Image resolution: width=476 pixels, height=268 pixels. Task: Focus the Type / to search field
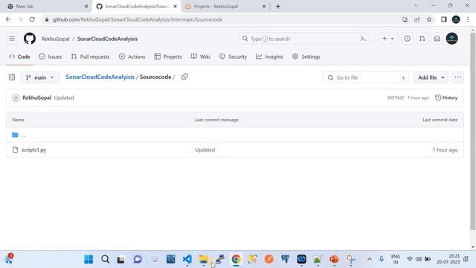point(304,39)
